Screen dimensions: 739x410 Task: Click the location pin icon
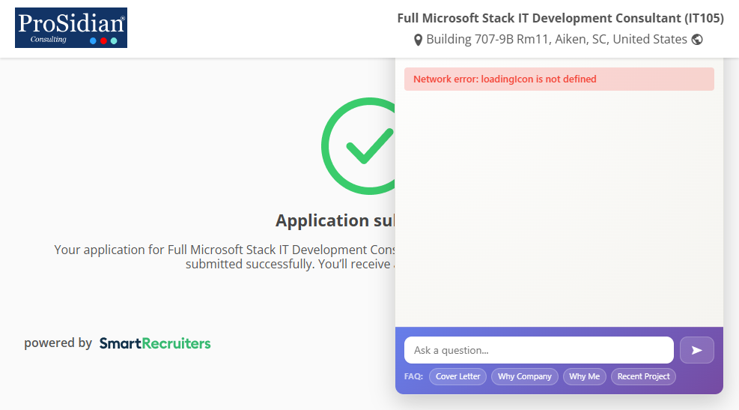[x=419, y=40]
